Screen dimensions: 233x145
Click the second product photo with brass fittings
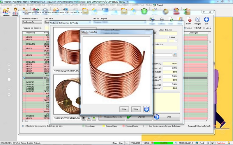coord(67,94)
